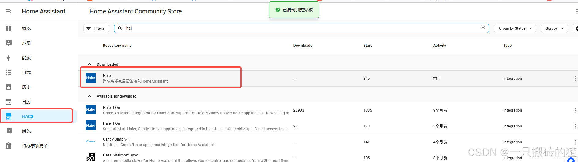Viewport: 578px width, 162px height.
Task: Collapse the Downloaded group
Action: [89, 64]
